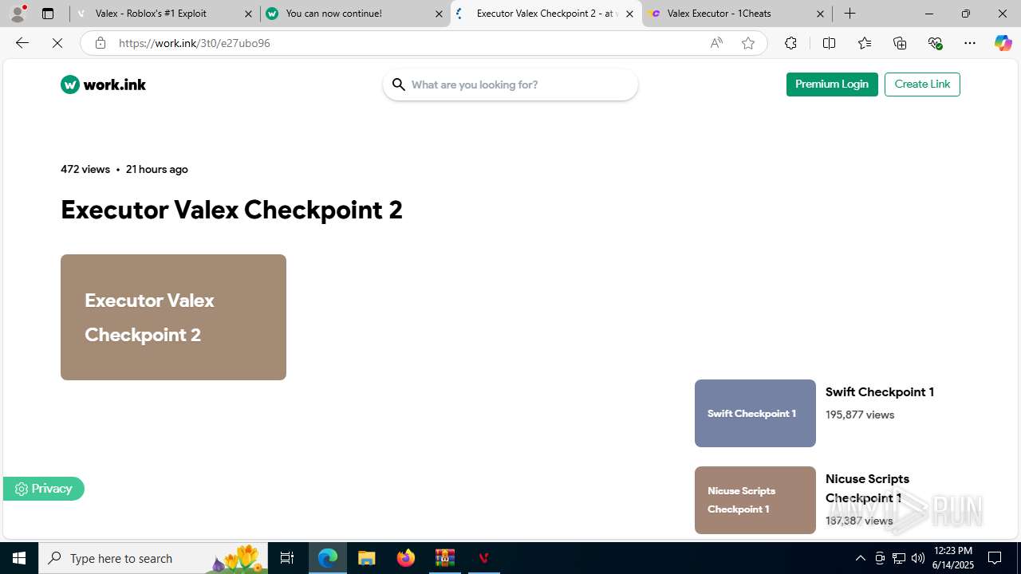This screenshot has width=1021, height=574.
Task: Stop loading the page
Action: (57, 43)
